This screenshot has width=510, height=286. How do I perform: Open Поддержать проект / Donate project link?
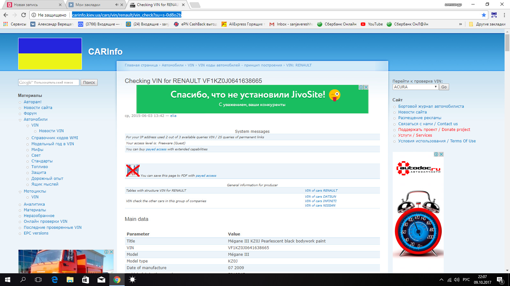click(434, 130)
